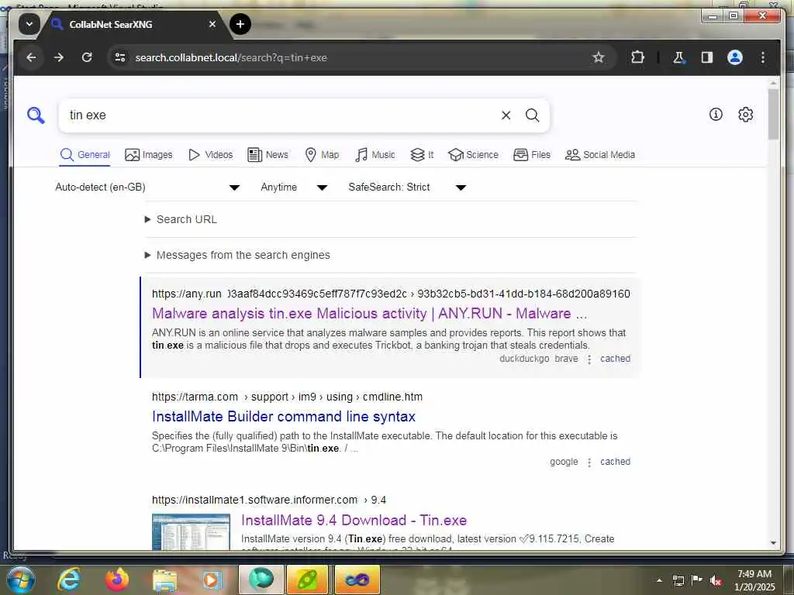Open the media player taskbar icon
This screenshot has height=595, width=794.
212,580
